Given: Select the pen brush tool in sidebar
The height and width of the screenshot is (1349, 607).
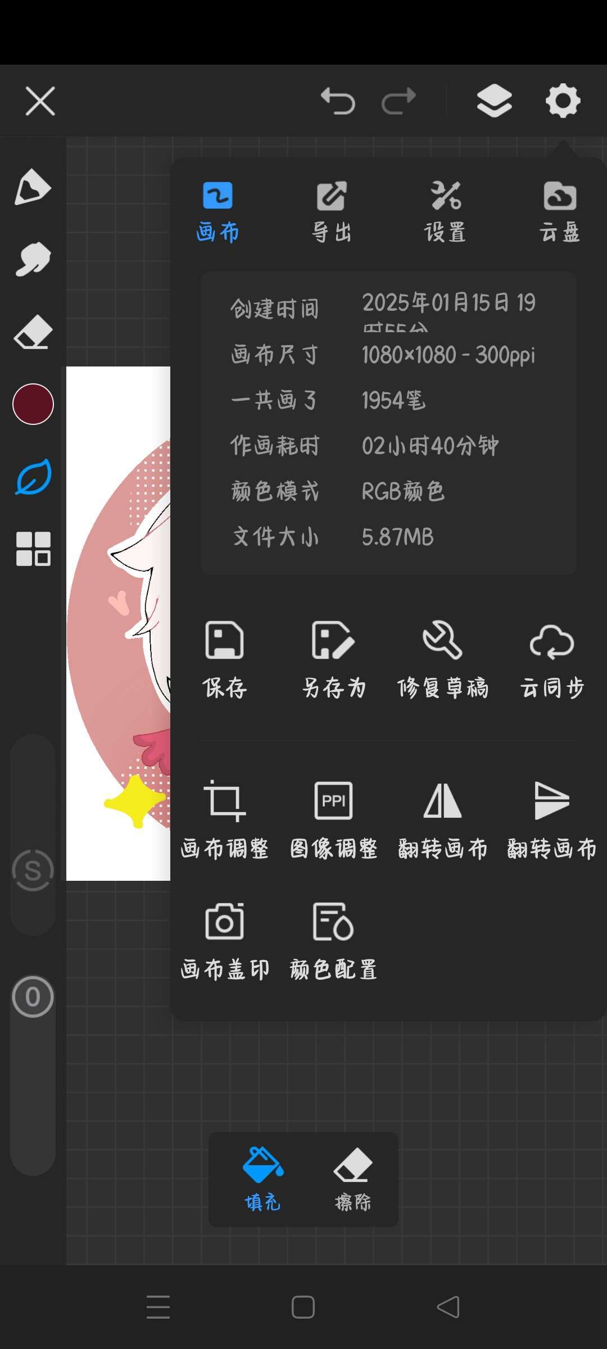Looking at the screenshot, I should (x=33, y=187).
